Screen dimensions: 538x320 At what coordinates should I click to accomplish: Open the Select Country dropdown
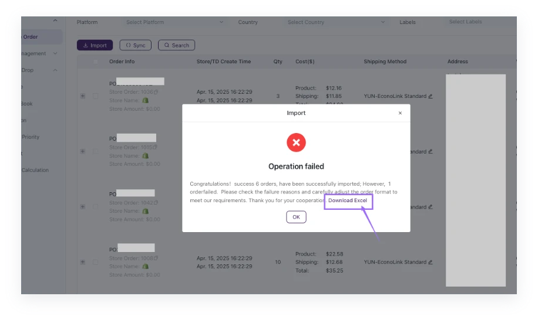(336, 22)
